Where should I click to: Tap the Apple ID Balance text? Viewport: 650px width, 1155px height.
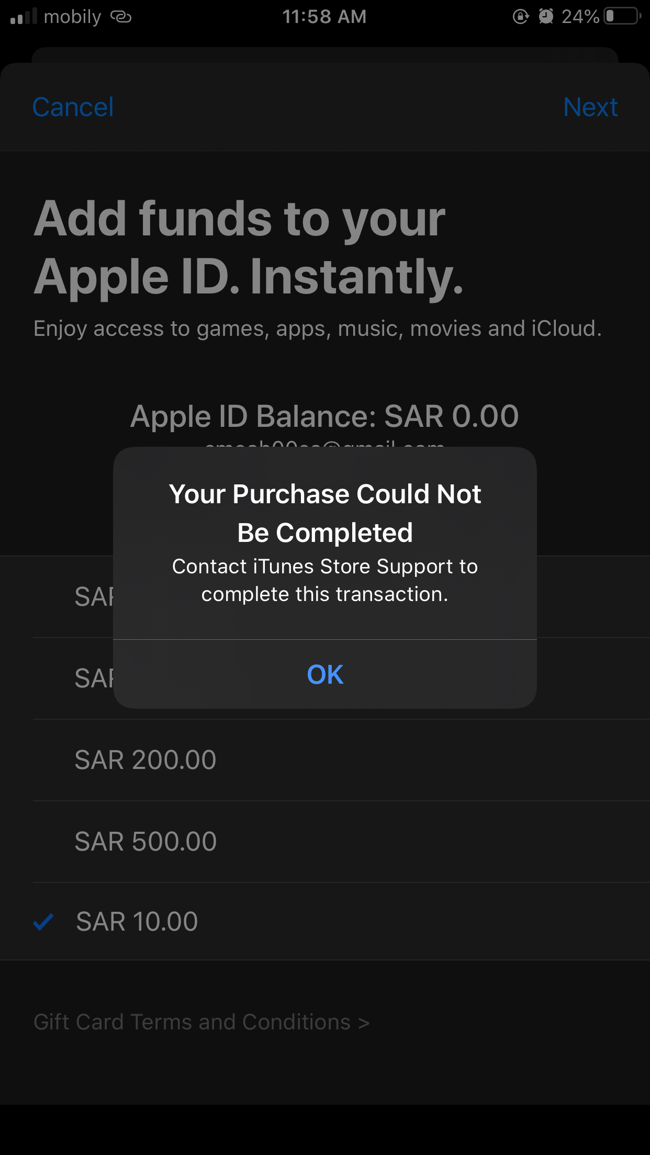[x=324, y=416]
